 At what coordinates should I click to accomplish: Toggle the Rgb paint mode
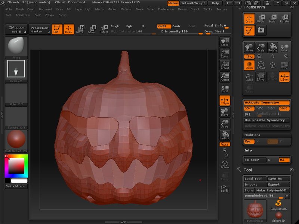pyautogui.click(x=129, y=26)
